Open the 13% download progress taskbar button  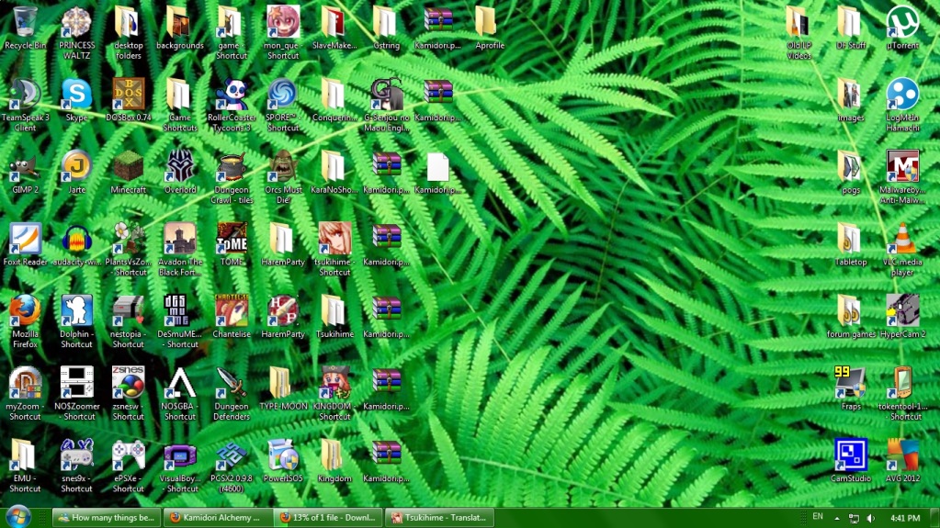point(328,518)
